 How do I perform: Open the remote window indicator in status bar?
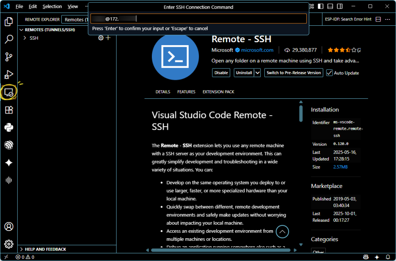click(x=6, y=257)
